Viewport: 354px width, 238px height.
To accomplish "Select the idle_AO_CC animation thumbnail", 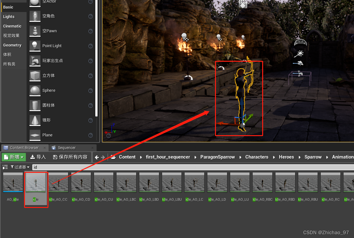I will click(58, 182).
